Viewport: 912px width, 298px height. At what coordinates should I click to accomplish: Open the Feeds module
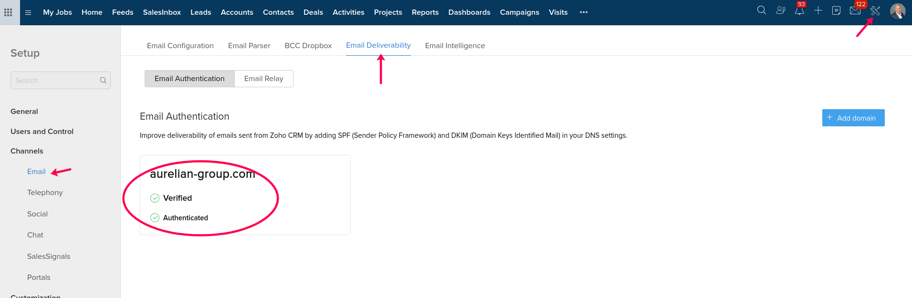click(123, 12)
